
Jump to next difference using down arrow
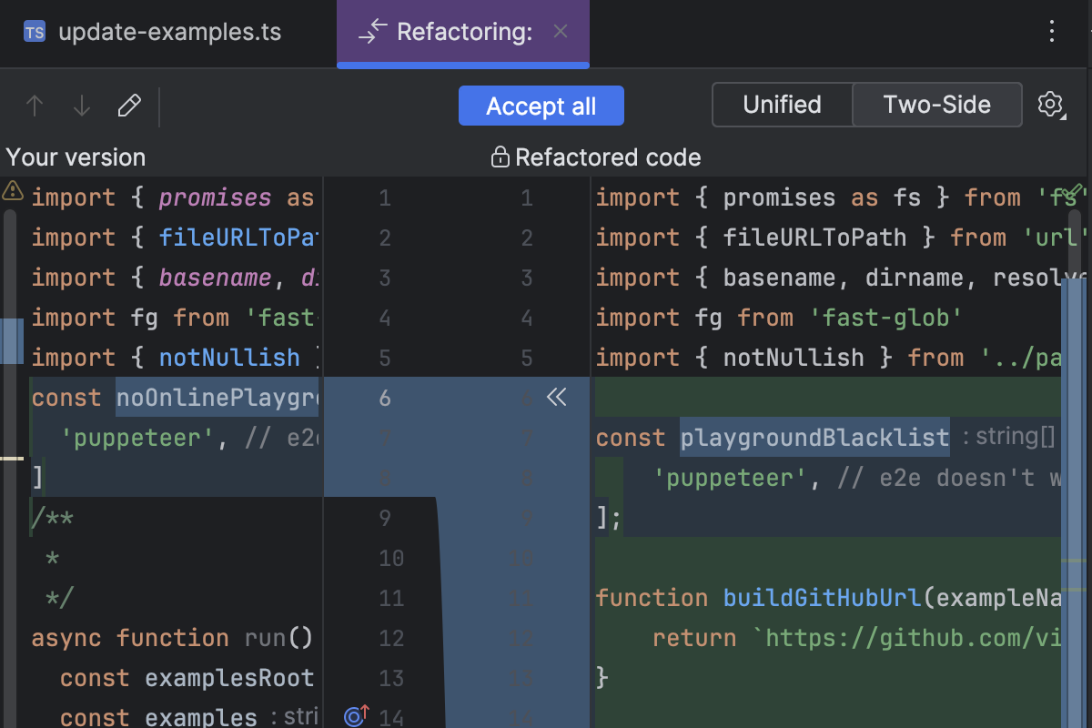click(82, 106)
